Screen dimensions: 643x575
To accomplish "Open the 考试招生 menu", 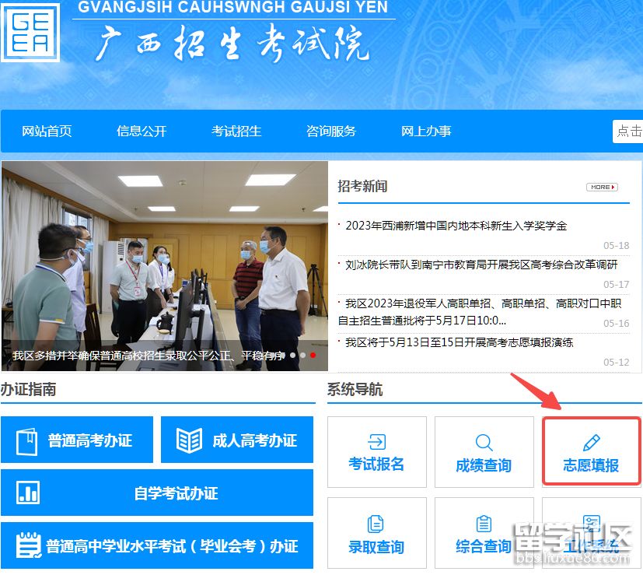I will pos(236,131).
